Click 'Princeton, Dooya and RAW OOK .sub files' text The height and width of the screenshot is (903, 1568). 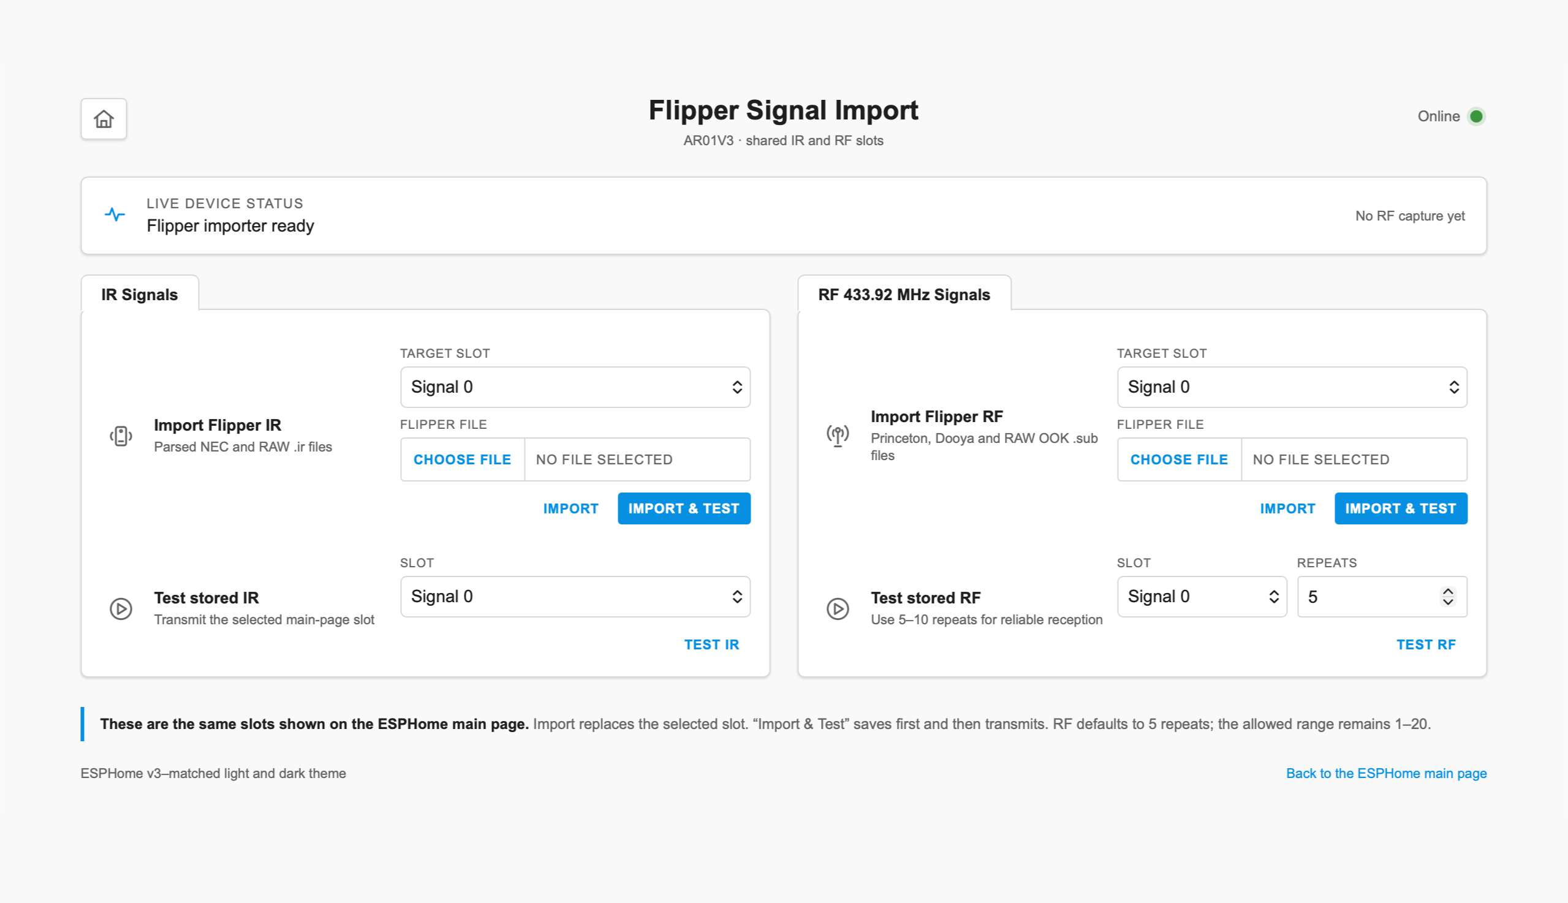(x=984, y=447)
